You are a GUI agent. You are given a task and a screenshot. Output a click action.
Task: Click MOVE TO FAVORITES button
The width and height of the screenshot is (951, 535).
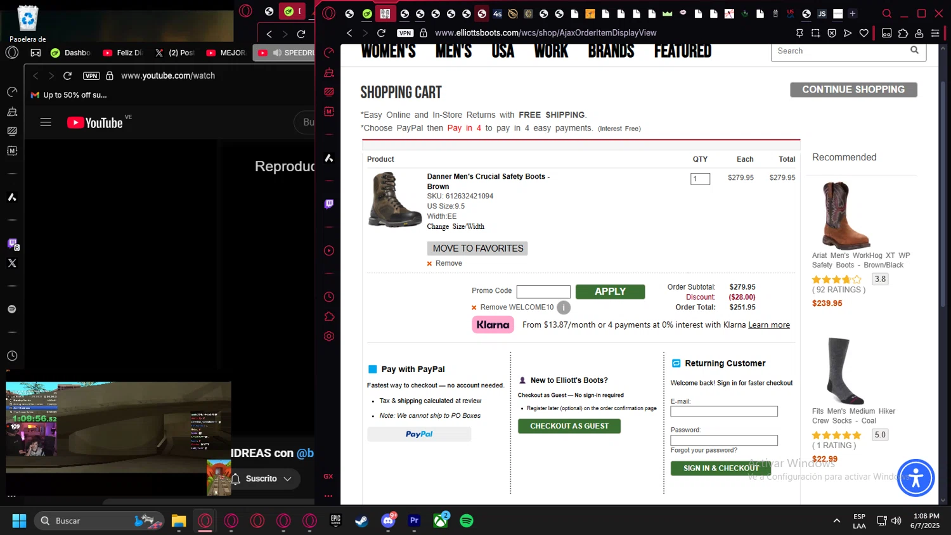[x=477, y=248]
